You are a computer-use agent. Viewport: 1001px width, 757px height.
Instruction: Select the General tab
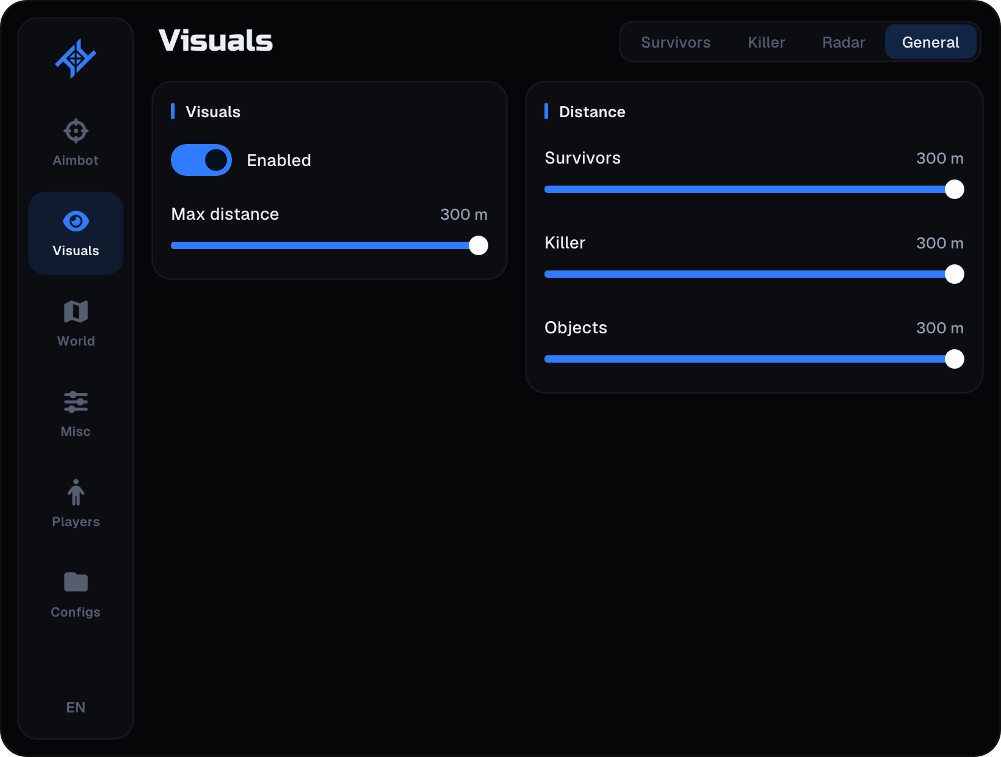(x=930, y=42)
